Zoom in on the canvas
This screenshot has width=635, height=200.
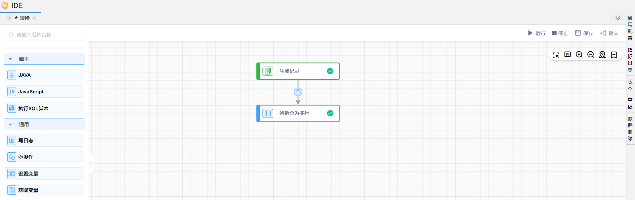[579, 55]
